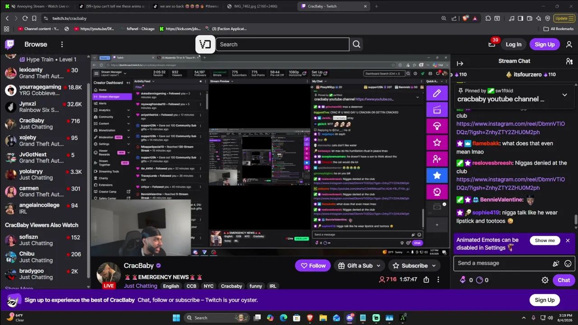Screen dimensions: 578x325
Task: Open sofiszn from Viewers Also Watch
Action: pyautogui.click(x=44, y=240)
